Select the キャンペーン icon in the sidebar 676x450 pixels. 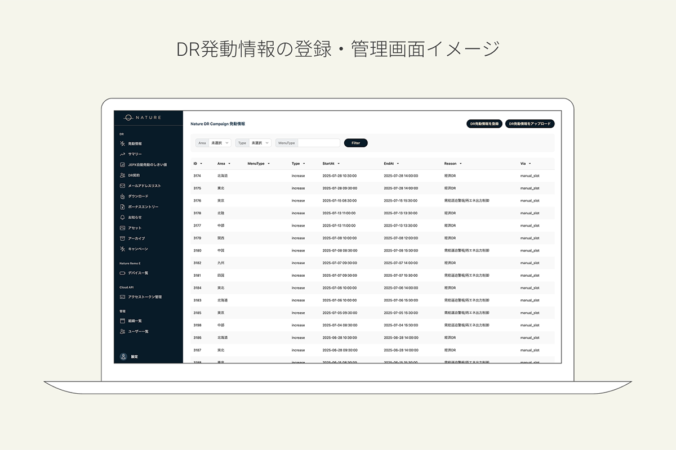coord(123,250)
